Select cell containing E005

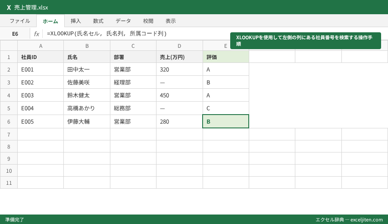tap(41, 121)
